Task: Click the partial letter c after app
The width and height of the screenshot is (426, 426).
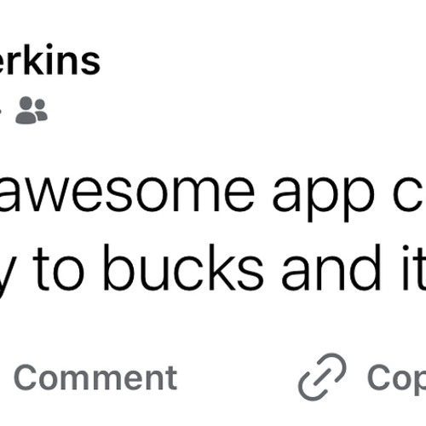Action: pyautogui.click(x=410, y=194)
